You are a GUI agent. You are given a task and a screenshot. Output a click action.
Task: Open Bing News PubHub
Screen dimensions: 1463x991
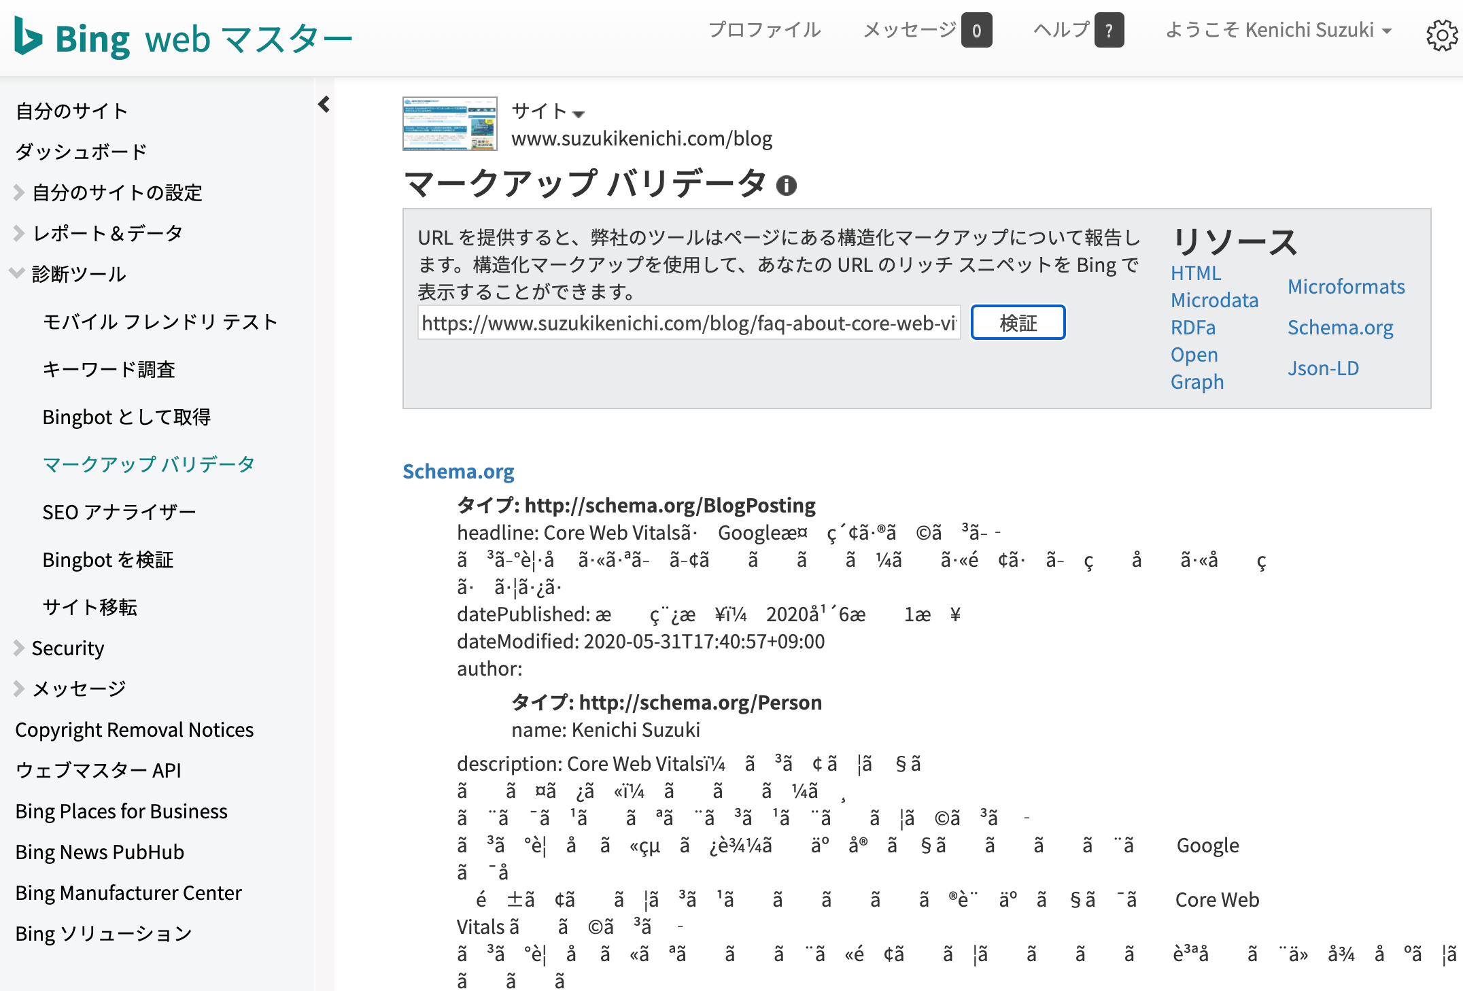100,852
